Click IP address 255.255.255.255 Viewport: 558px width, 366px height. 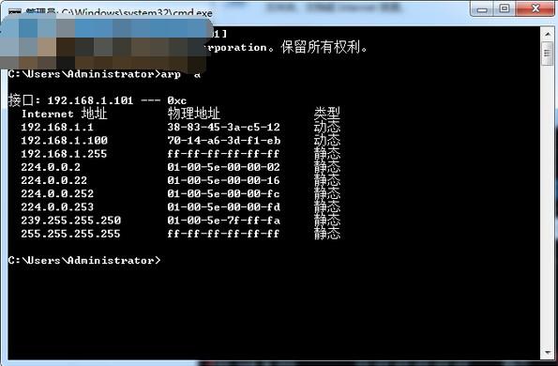[x=70, y=234]
